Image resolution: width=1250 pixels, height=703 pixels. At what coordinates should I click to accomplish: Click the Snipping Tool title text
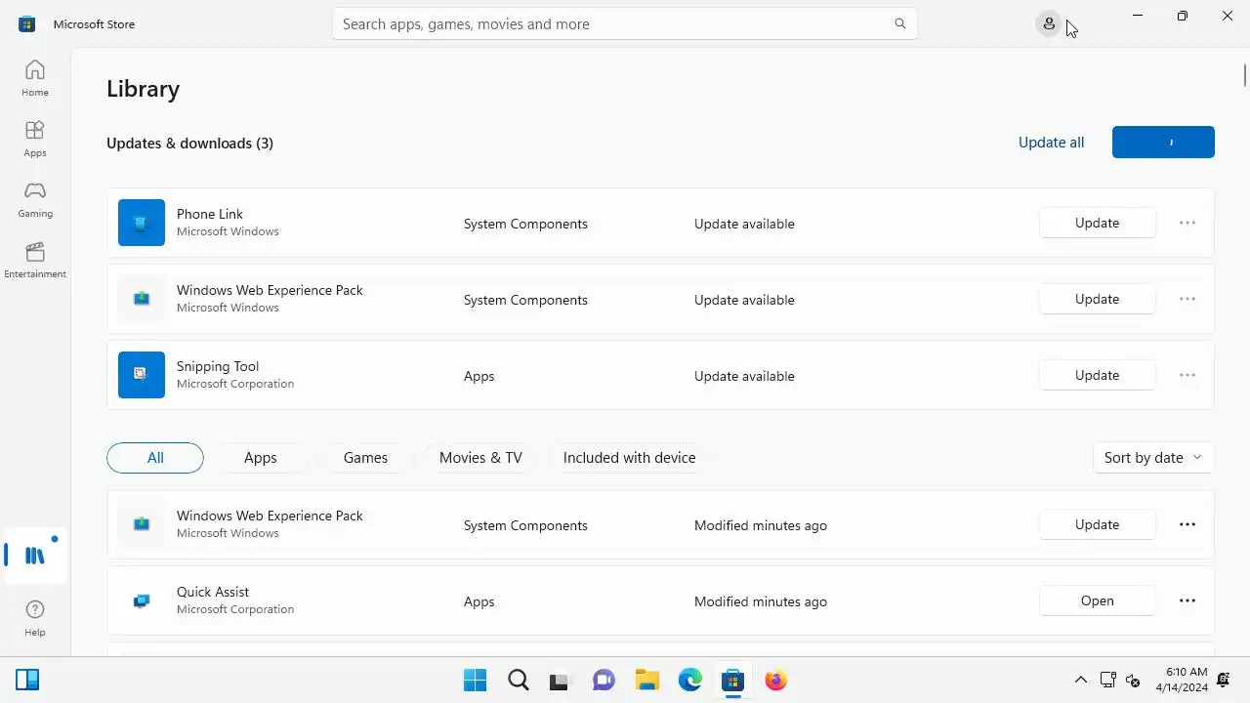pos(218,366)
